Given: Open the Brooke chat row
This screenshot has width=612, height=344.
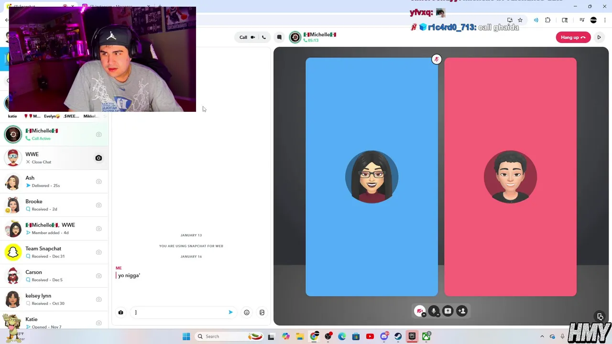Looking at the screenshot, I should pos(54,205).
